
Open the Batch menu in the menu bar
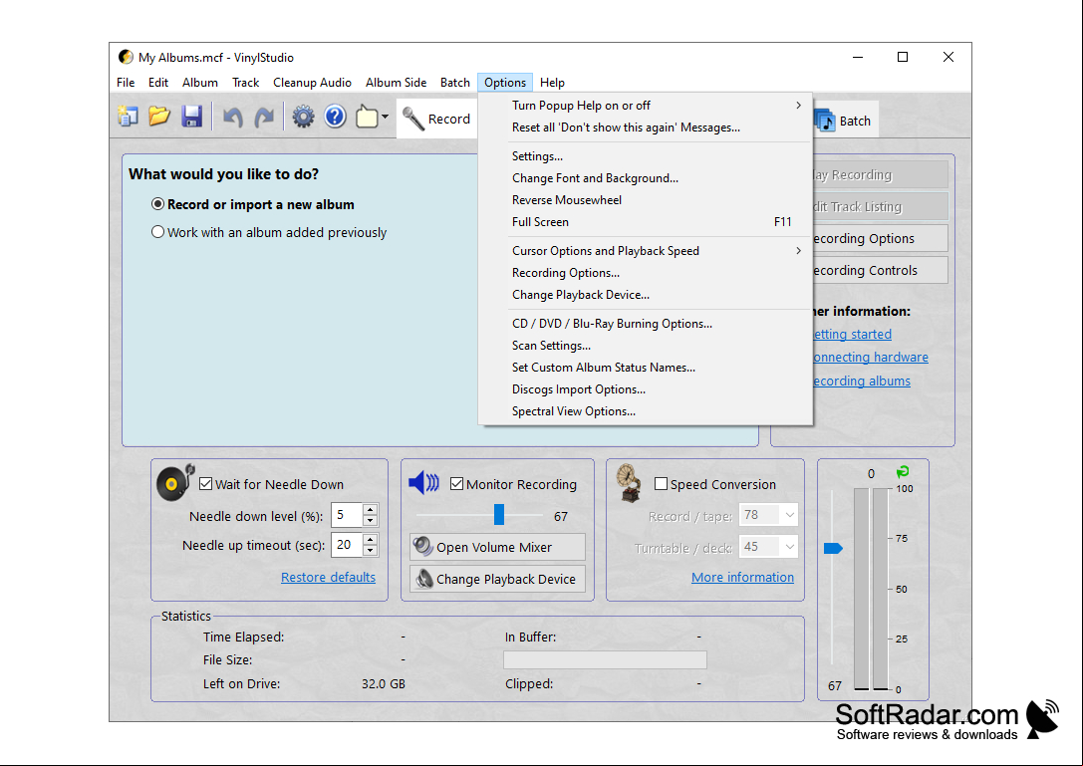point(455,83)
